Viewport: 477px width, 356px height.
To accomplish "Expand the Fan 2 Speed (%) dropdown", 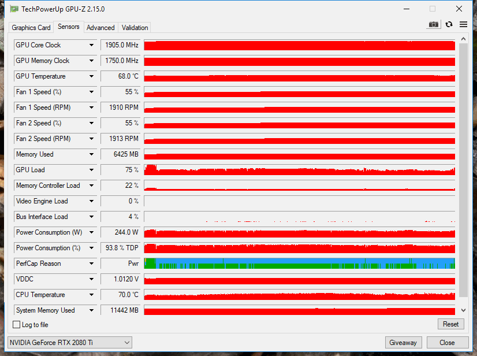I will coord(91,123).
